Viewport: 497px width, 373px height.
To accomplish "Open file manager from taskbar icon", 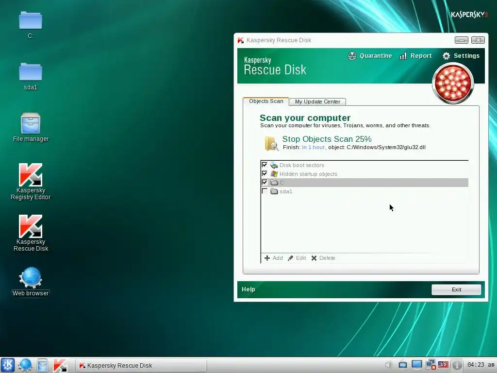I will pyautogui.click(x=42, y=365).
